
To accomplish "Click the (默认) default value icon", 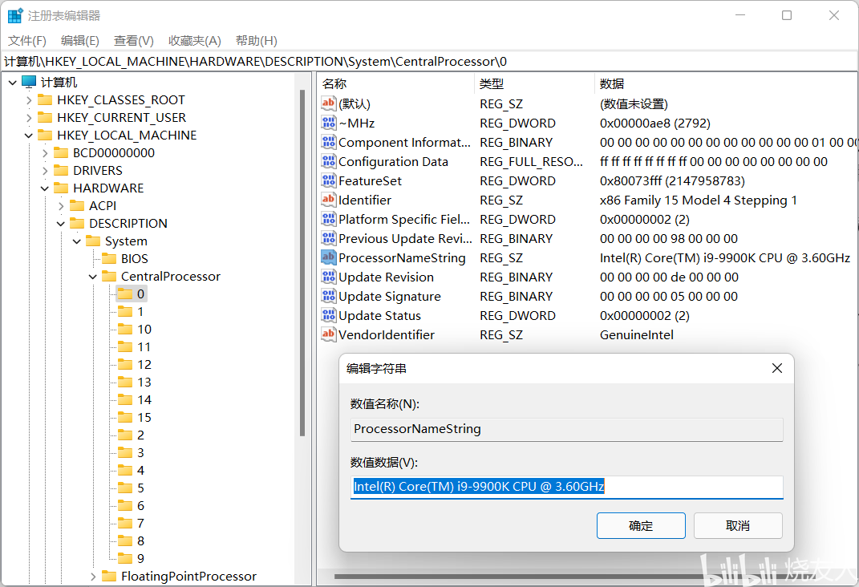I will click(x=328, y=103).
